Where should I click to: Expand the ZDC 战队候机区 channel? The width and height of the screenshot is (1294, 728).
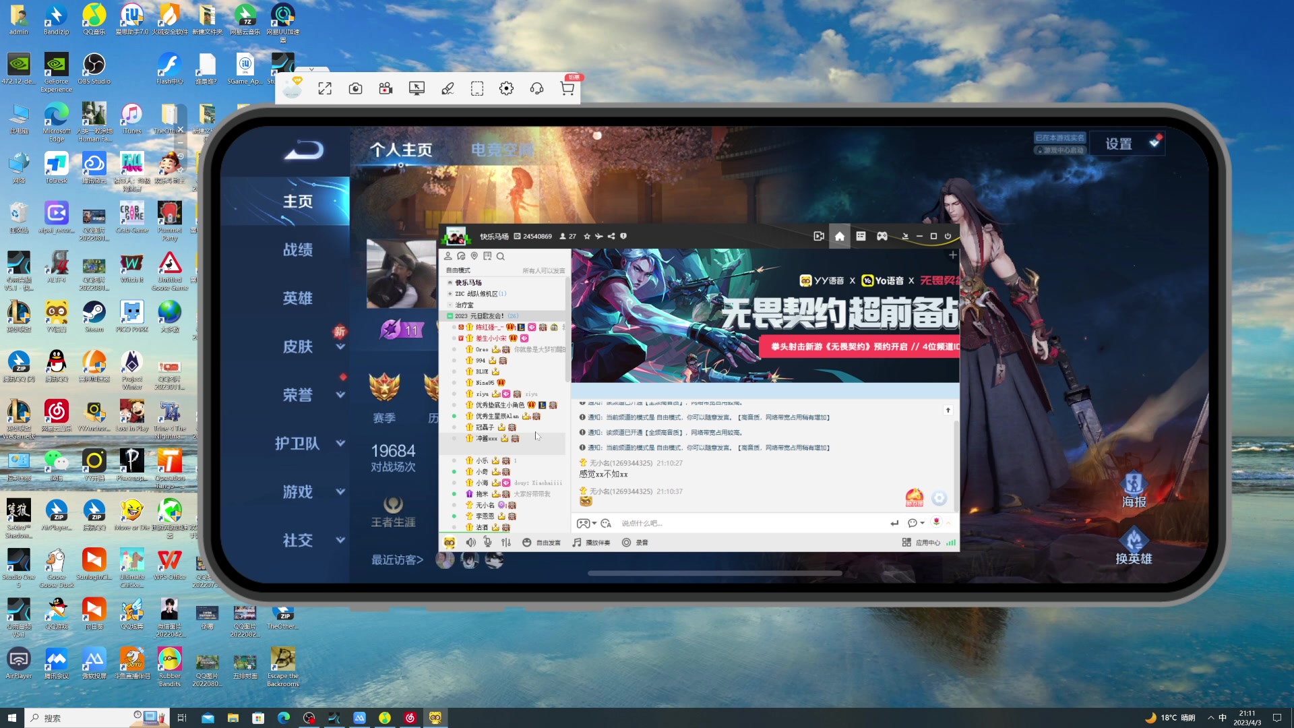(x=450, y=294)
